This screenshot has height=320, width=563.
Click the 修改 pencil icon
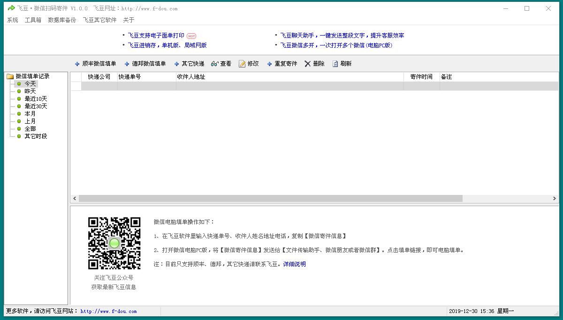coord(242,64)
